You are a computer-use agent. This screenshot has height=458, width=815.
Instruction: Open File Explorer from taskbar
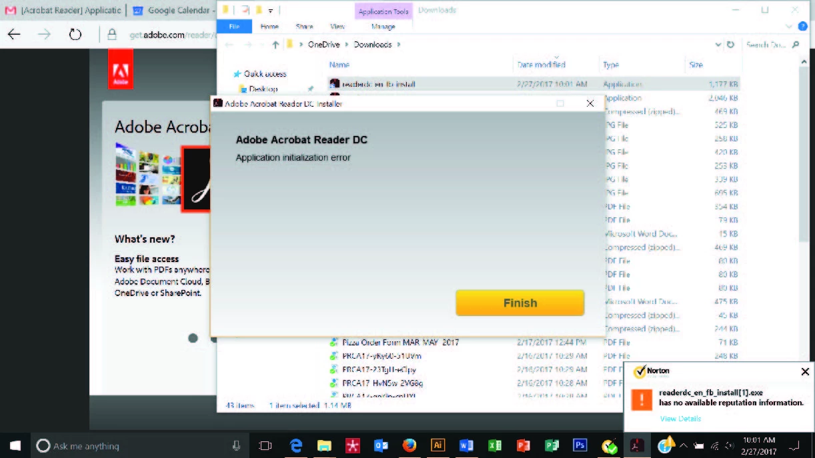[x=324, y=445]
